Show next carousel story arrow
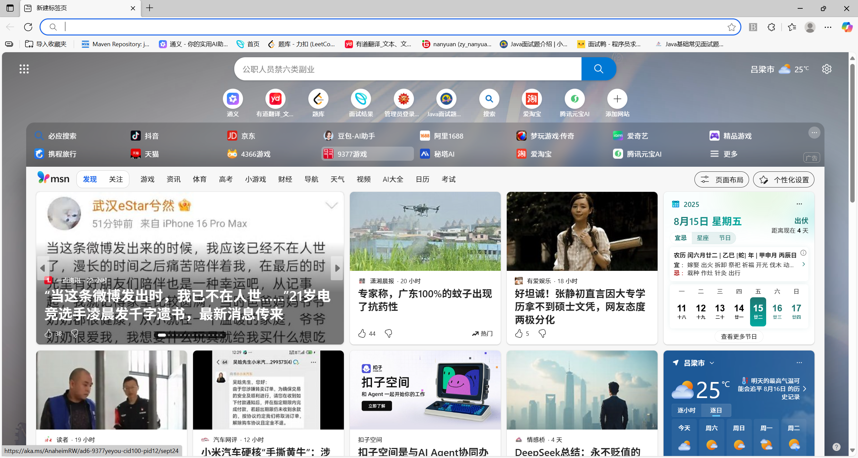This screenshot has height=458, width=858. pyautogui.click(x=337, y=268)
